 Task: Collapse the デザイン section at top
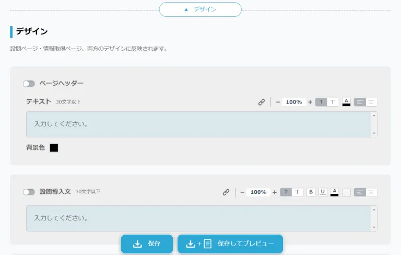(x=200, y=9)
